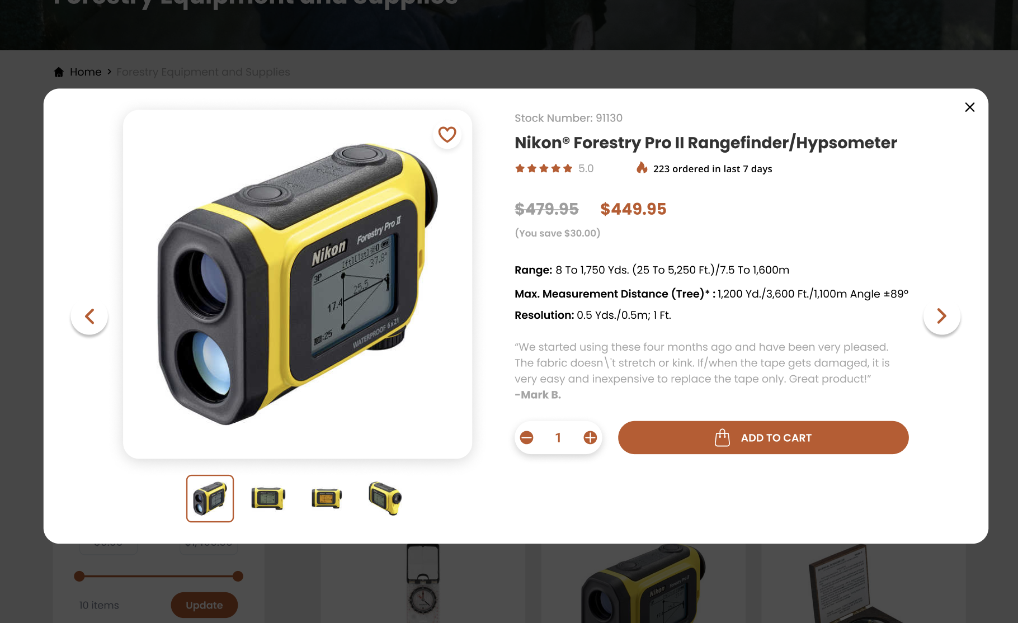This screenshot has width=1018, height=623.
Task: Close the quick view popup
Action: click(x=970, y=107)
